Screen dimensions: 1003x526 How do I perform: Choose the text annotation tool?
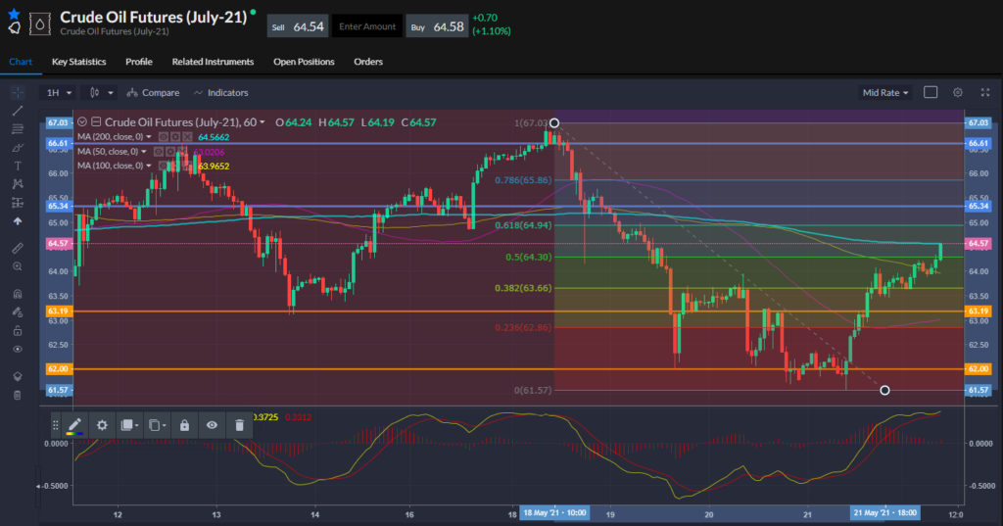pos(17,166)
